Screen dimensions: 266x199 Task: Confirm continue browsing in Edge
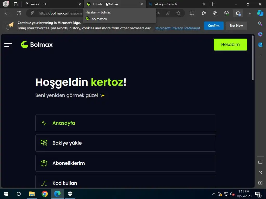(214, 26)
